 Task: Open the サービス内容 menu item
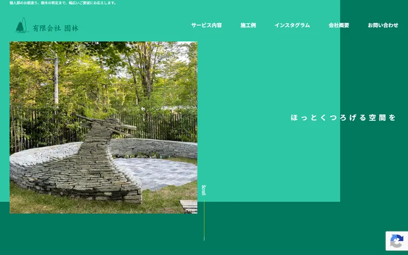click(x=206, y=25)
